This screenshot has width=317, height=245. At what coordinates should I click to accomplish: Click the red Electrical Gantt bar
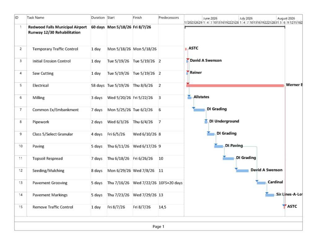[235, 85]
